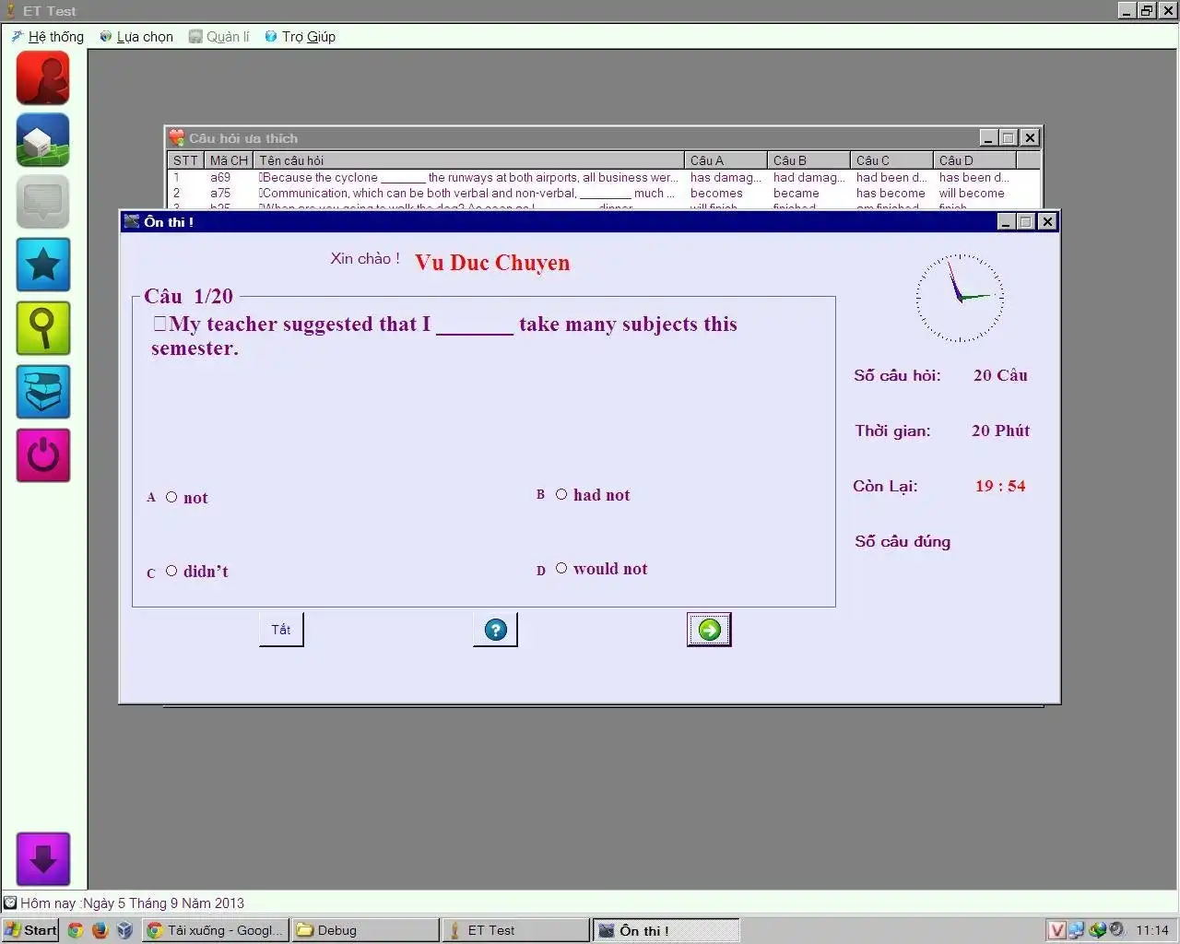Image resolution: width=1180 pixels, height=944 pixels.
Task: Click the pink power icon
Action: [42, 454]
